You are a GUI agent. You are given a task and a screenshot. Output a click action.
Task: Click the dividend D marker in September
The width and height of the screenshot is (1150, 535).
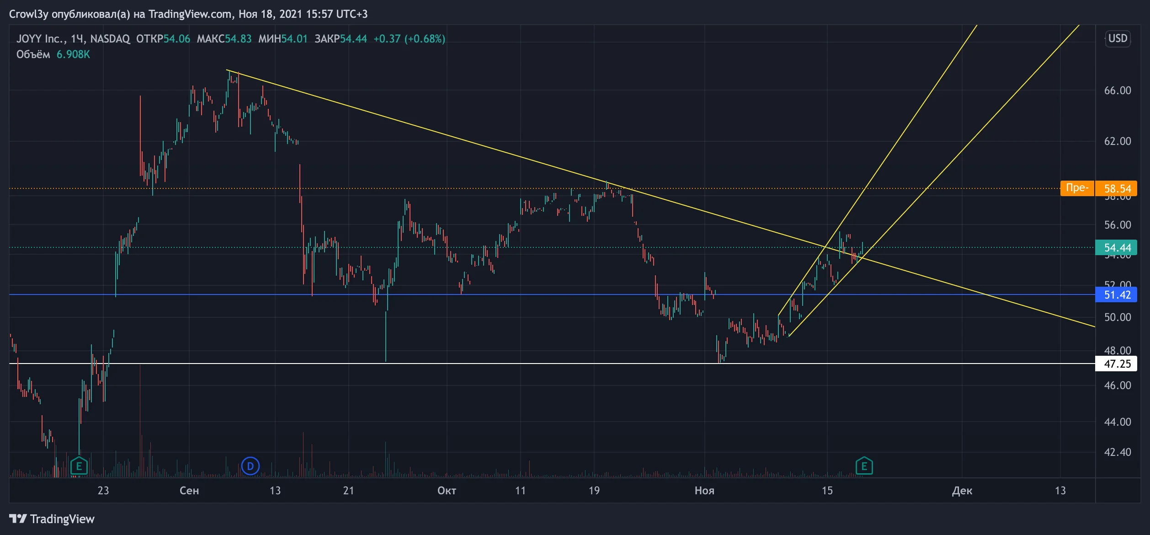coord(250,466)
